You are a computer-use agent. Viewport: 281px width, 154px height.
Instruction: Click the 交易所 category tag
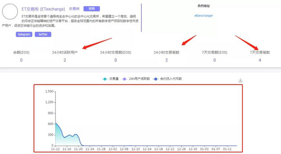74,9
